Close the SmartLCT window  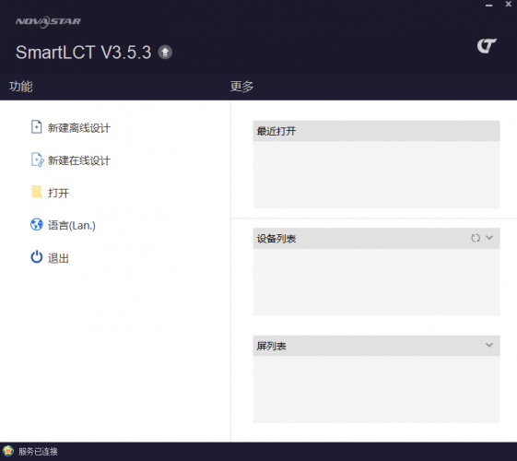coord(509,5)
